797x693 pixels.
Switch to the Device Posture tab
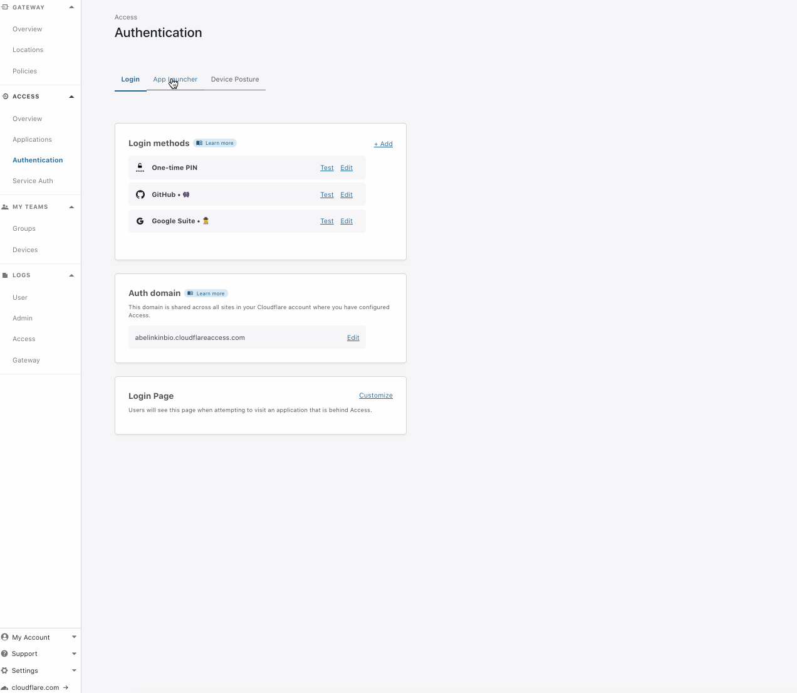[x=235, y=79]
